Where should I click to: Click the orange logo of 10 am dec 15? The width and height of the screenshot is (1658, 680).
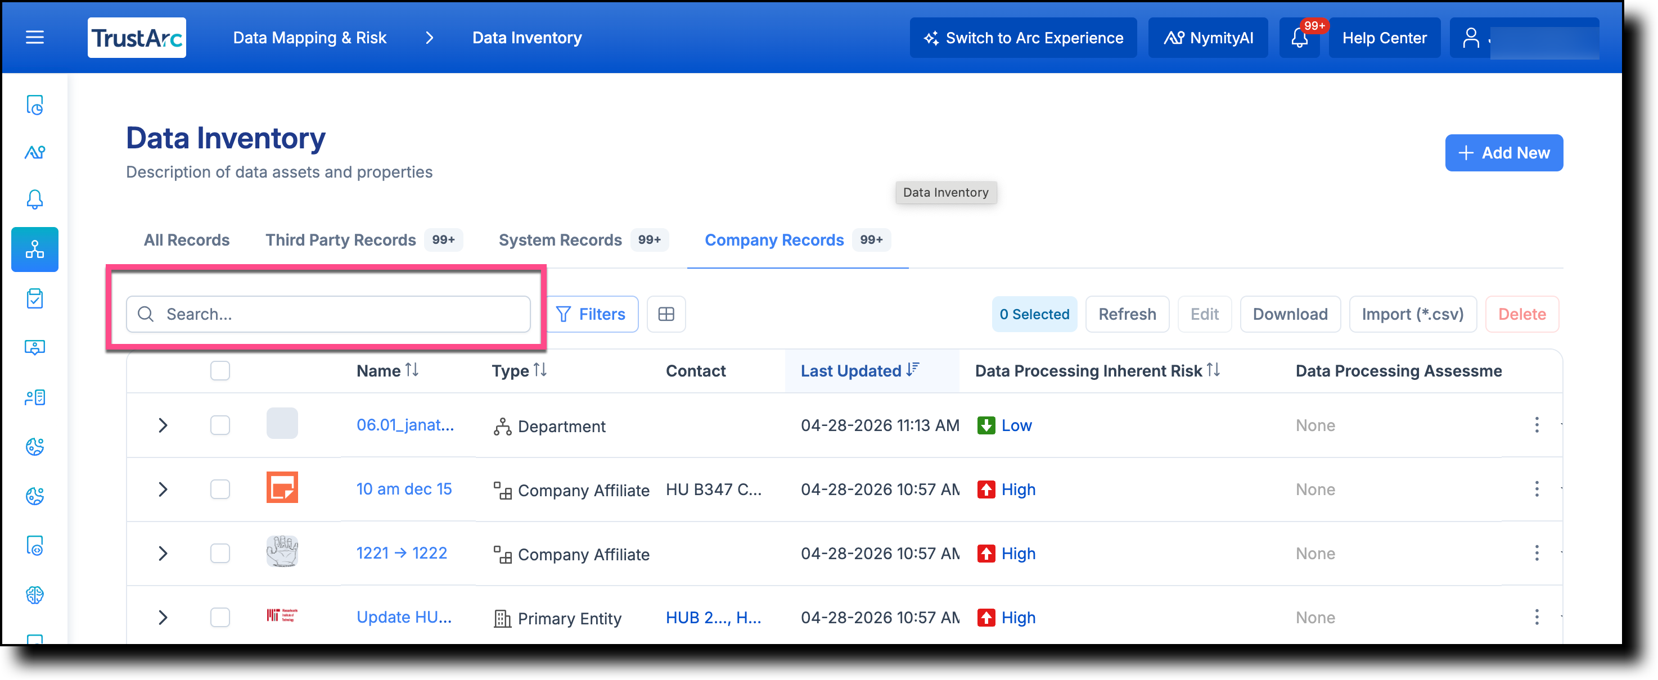(282, 488)
